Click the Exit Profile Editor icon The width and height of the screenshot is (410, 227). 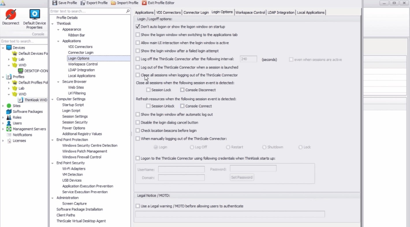pos(144,3)
